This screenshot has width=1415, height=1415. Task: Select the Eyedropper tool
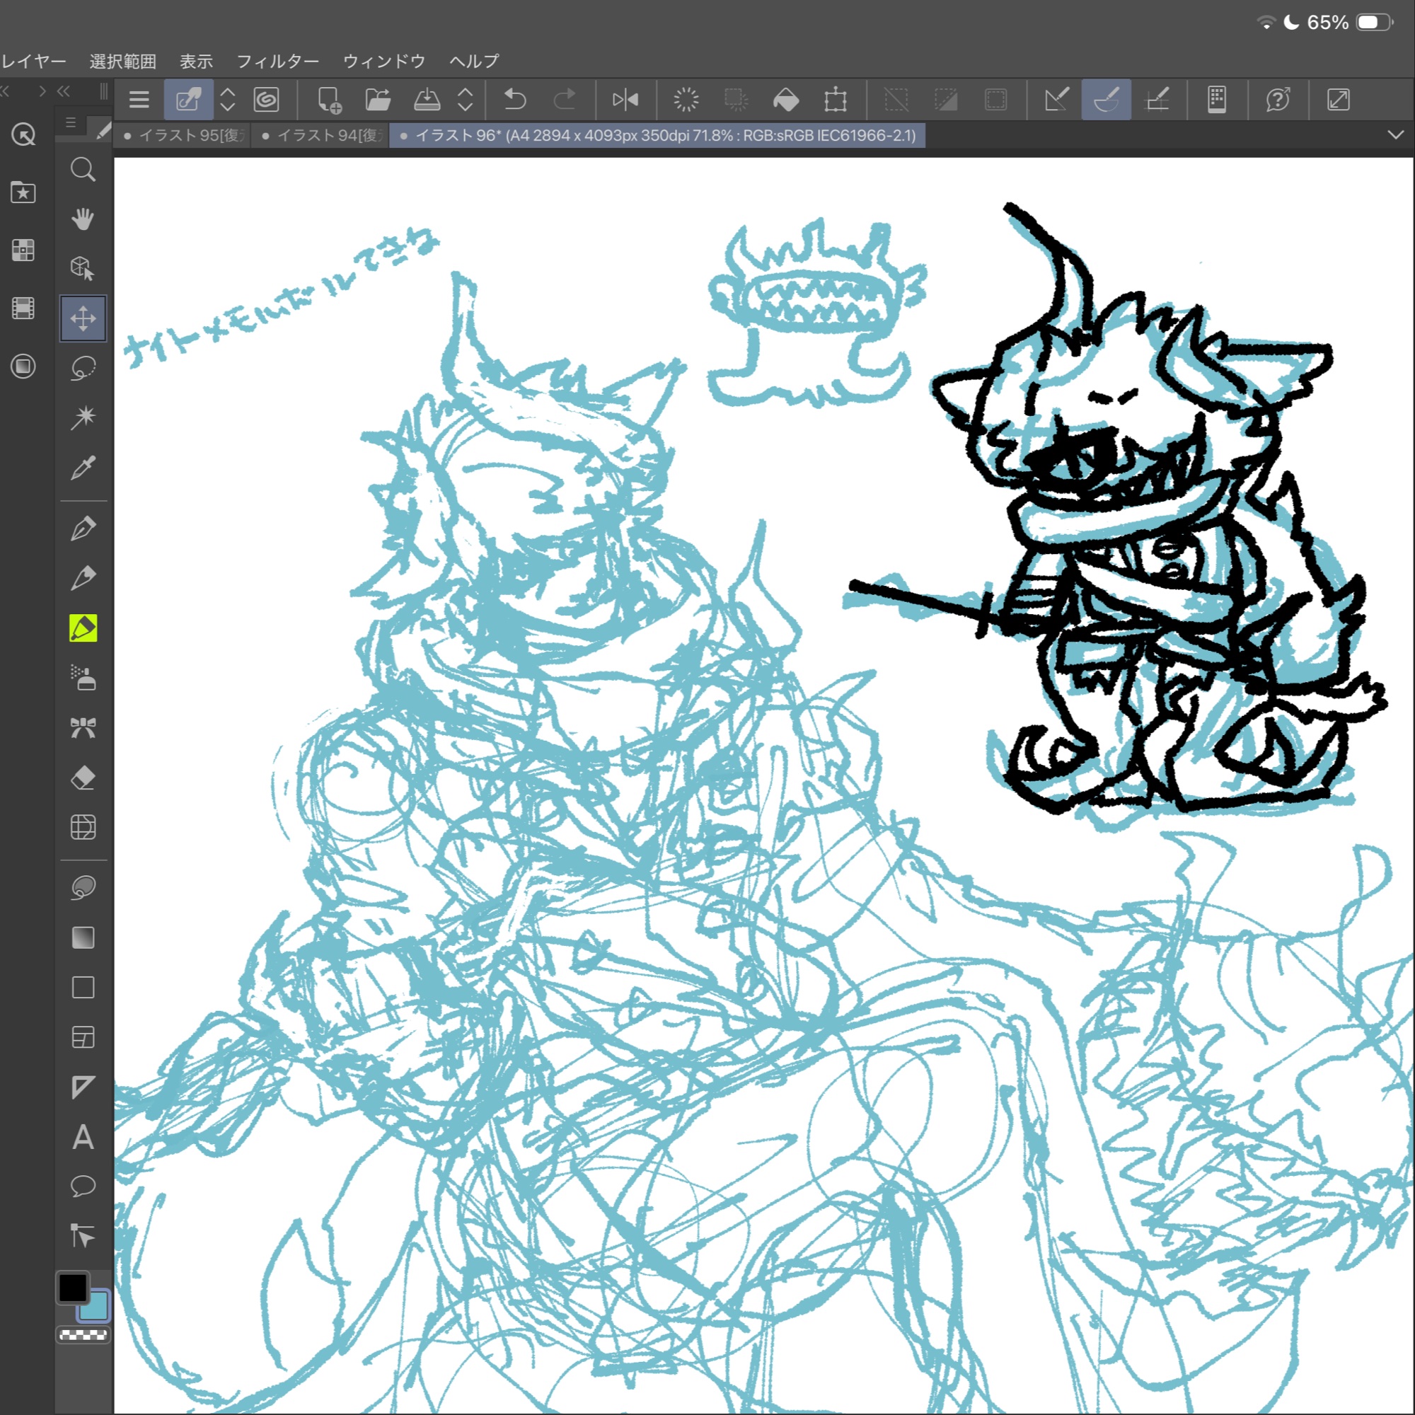pyautogui.click(x=83, y=467)
